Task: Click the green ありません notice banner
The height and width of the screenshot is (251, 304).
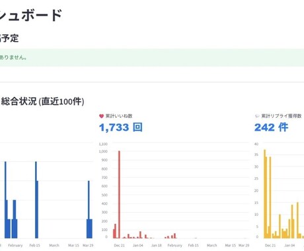Action: coord(152,57)
